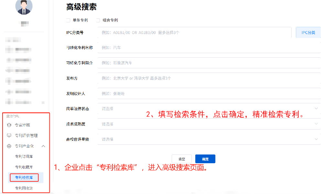324x194 pixels.
Task: Click the 发布方 input field
Action: pyautogui.click(x=194, y=78)
